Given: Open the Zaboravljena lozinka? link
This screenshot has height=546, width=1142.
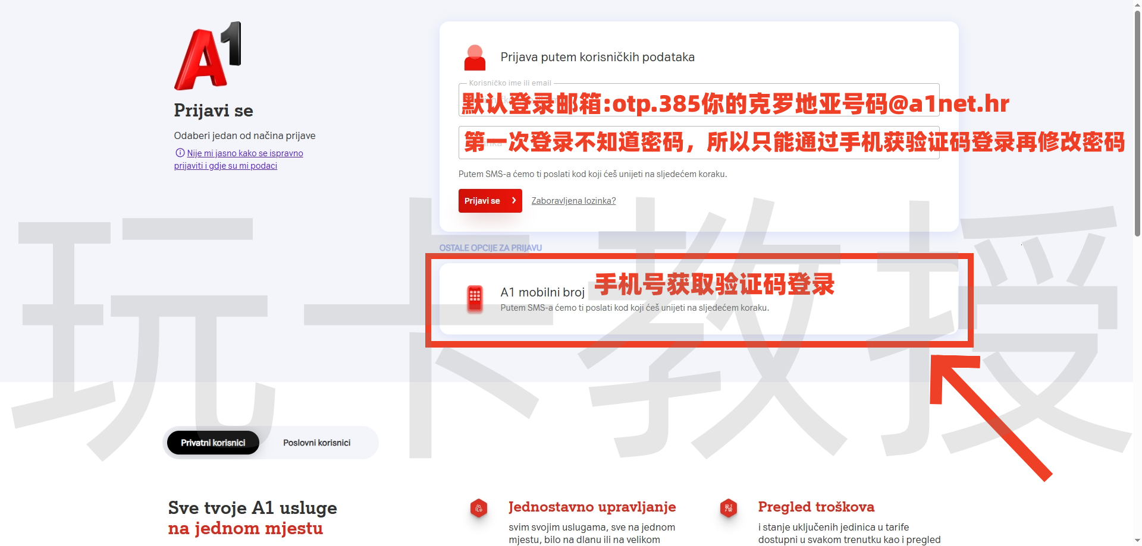Looking at the screenshot, I should pos(573,201).
